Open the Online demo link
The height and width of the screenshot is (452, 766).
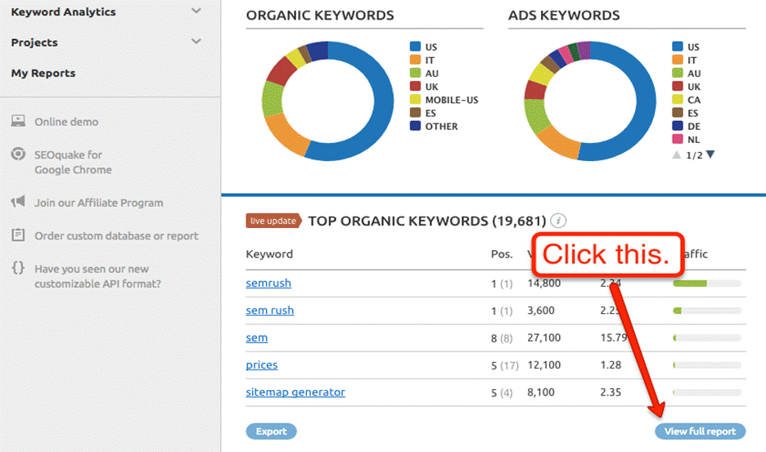point(66,122)
